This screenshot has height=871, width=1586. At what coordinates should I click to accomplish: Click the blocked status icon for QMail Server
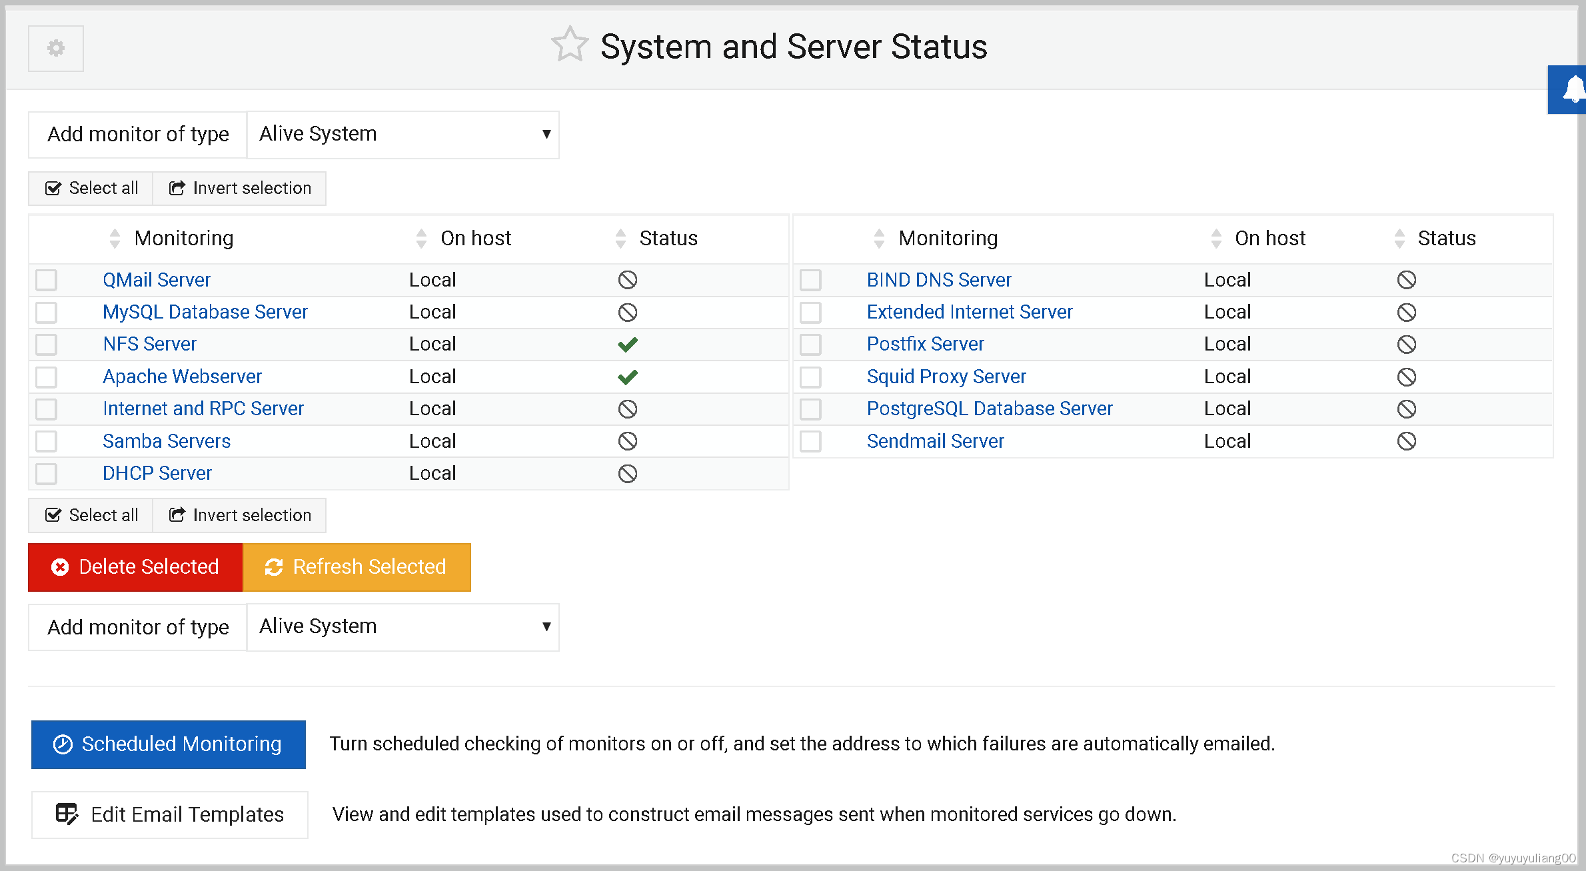[627, 280]
